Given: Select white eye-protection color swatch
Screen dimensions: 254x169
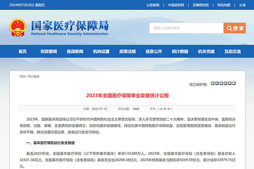Looking at the screenshot, I should coord(234,83).
